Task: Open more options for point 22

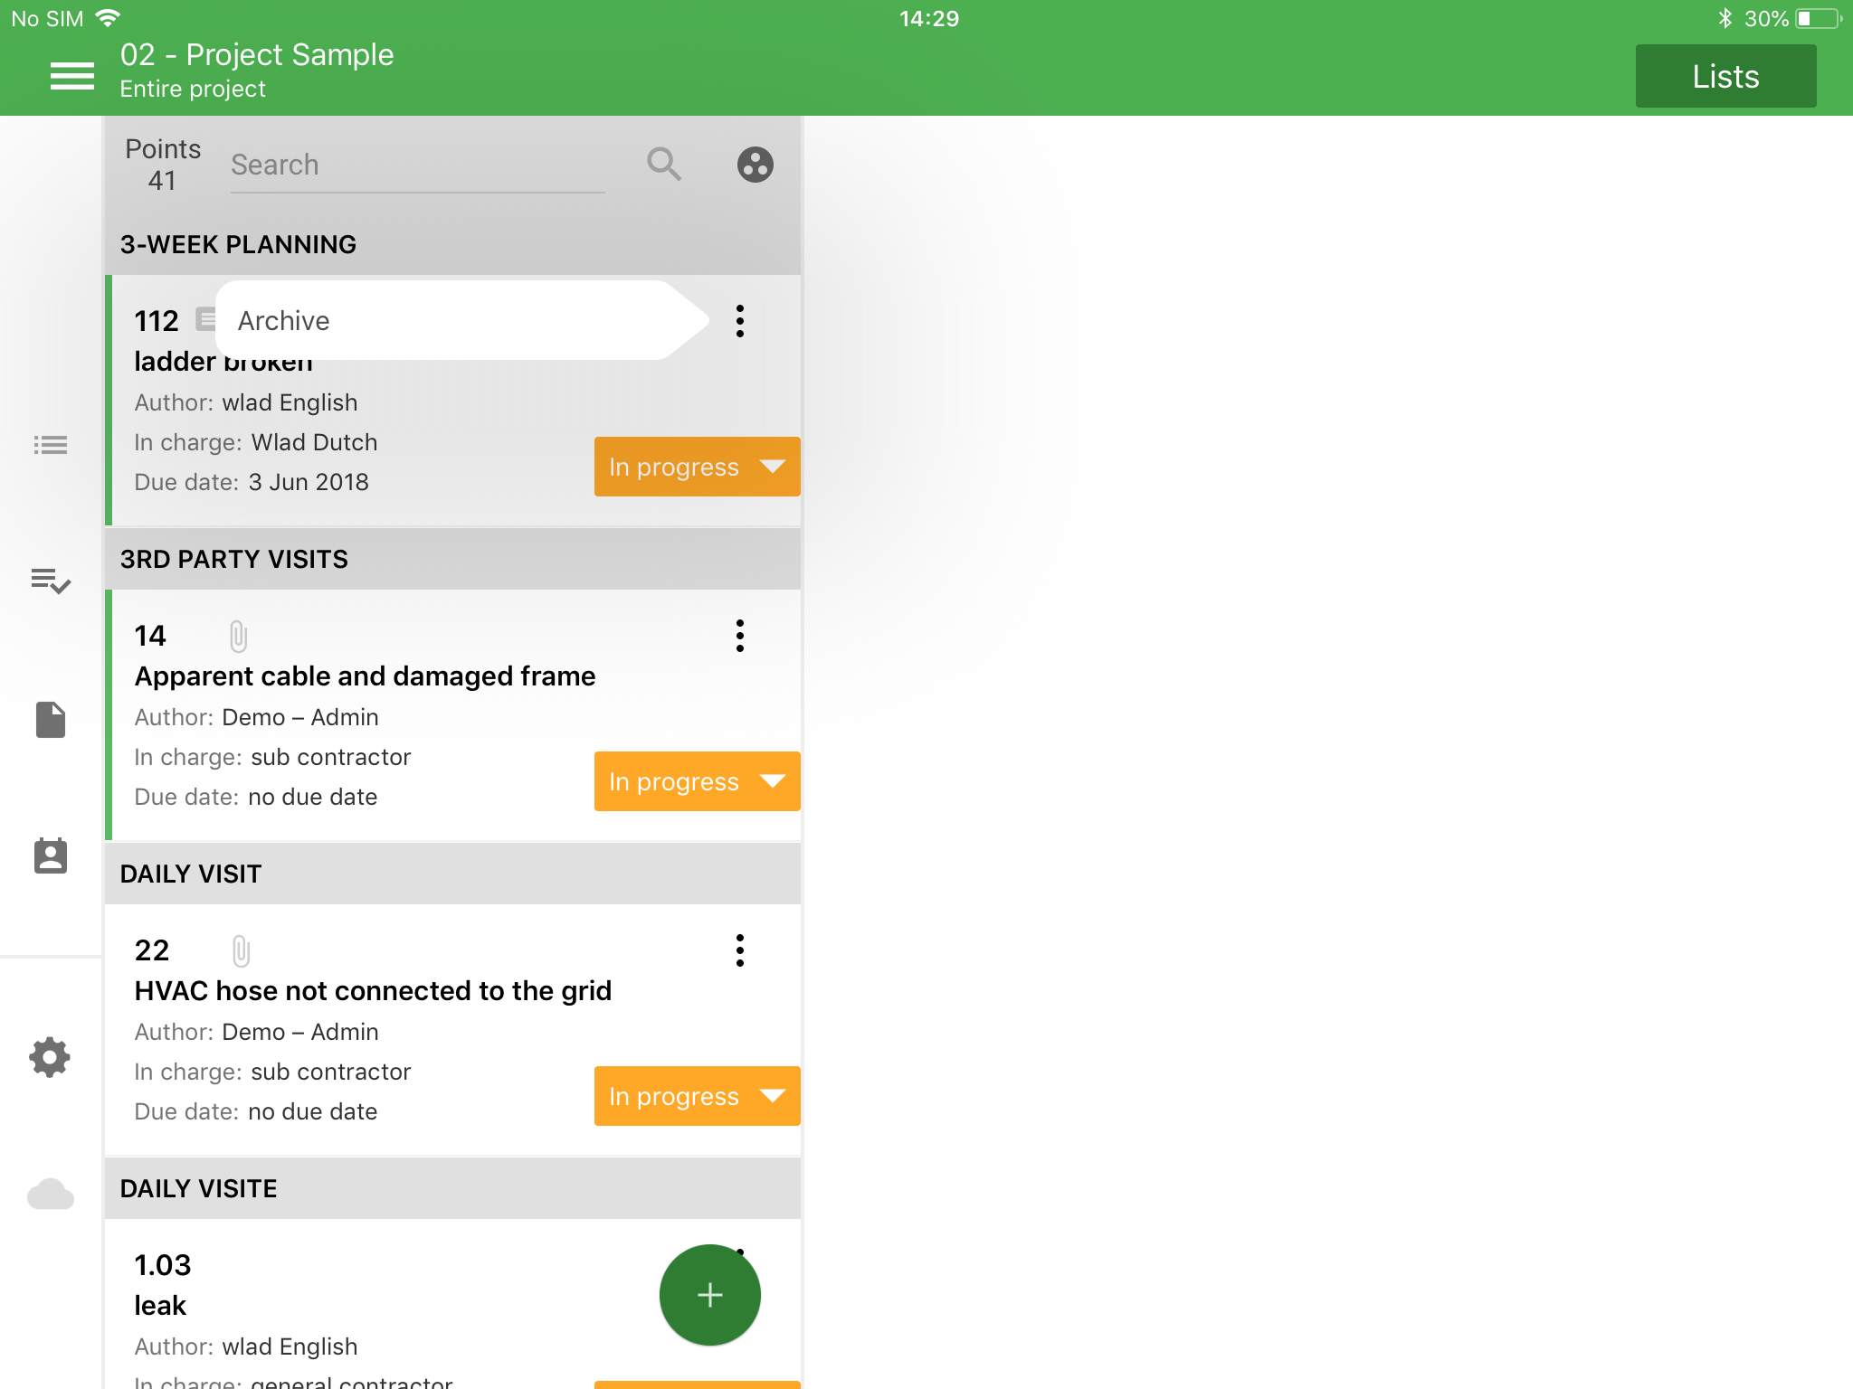Action: click(x=740, y=950)
